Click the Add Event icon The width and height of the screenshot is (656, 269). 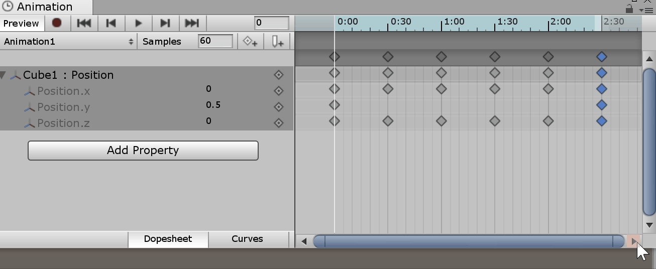[x=277, y=42]
